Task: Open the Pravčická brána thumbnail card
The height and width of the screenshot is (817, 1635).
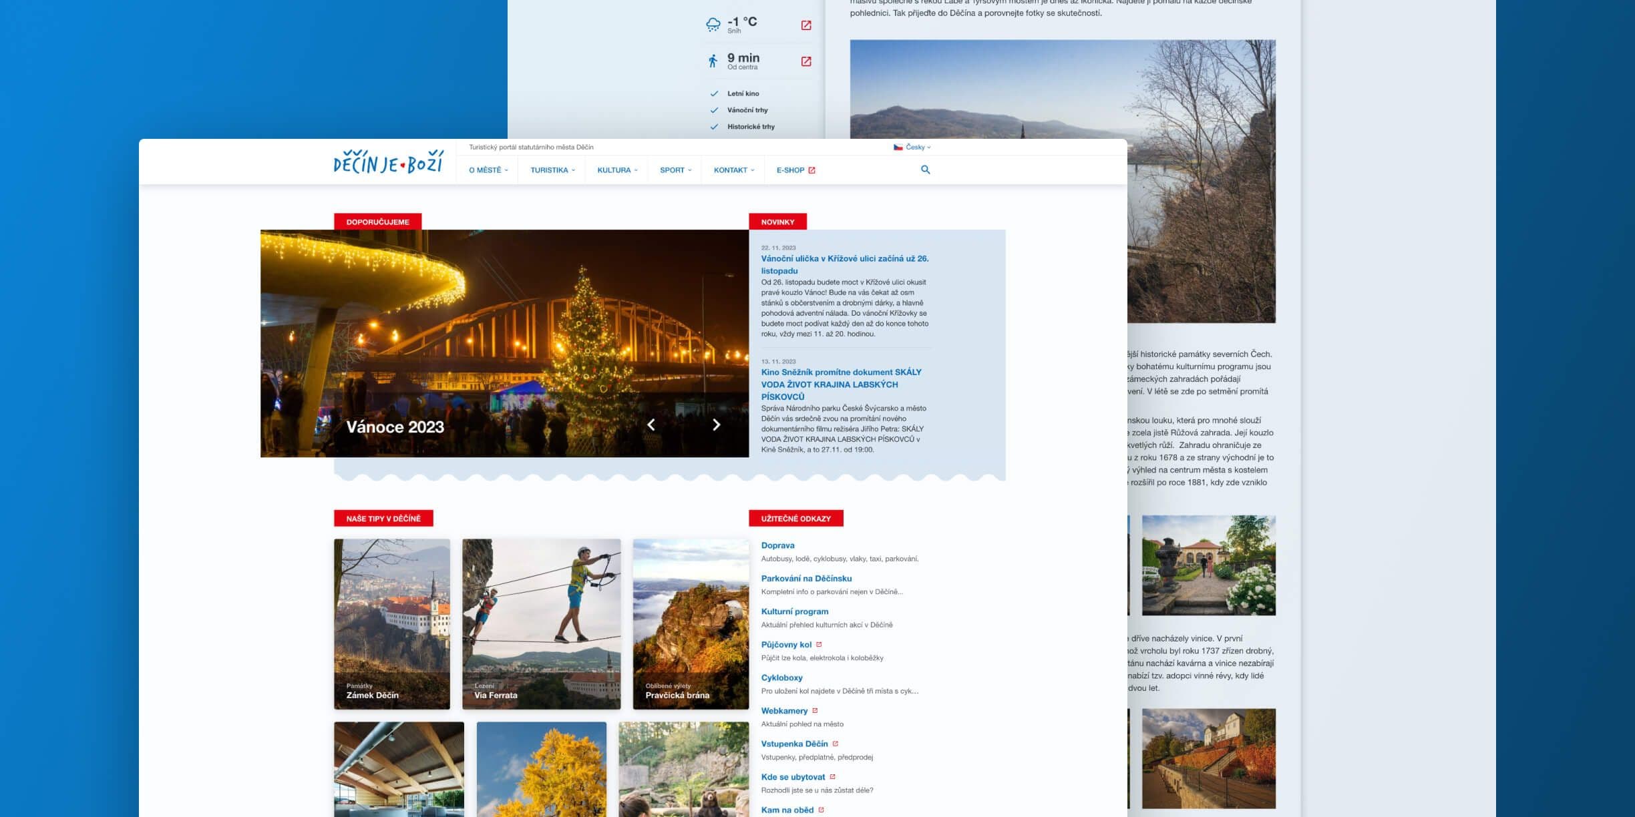Action: (691, 623)
